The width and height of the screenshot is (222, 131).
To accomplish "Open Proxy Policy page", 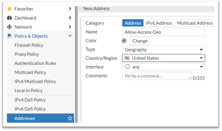I will click(x=27, y=54).
